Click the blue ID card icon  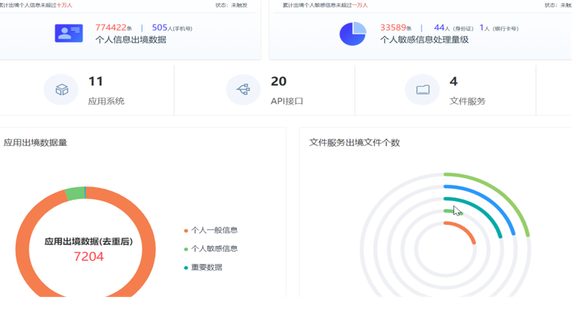click(69, 33)
